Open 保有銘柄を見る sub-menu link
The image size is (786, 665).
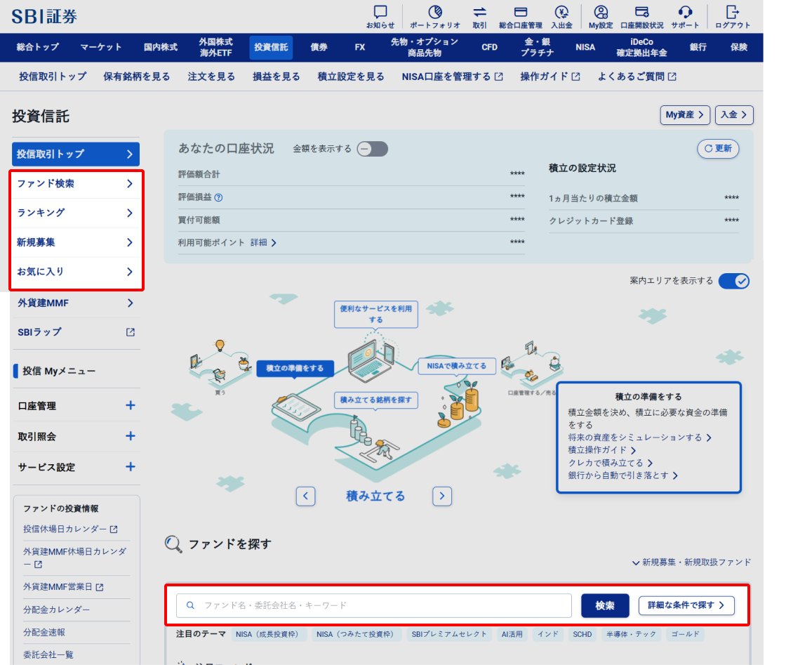pos(136,77)
